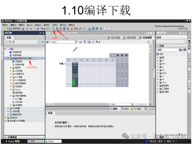Switch to the 网络视图 tab
Screen dimensions: 192x144
130,38
